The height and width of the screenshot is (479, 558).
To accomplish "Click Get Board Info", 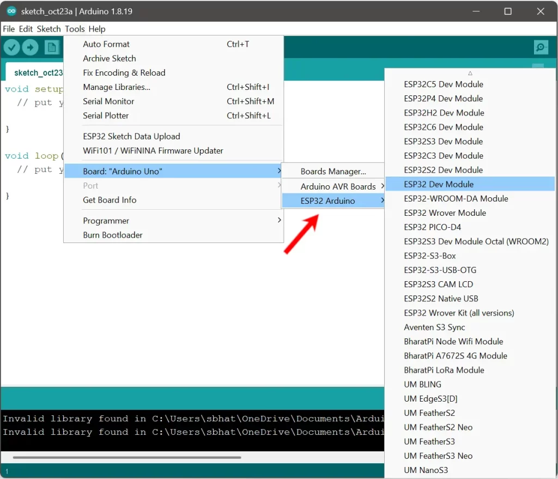I will (110, 200).
